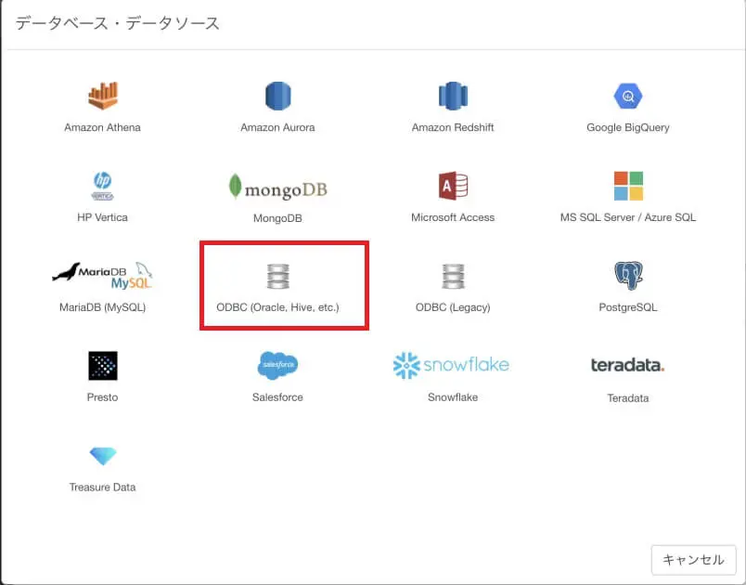Click the Treasure Data label
The image size is (746, 585).
pyautogui.click(x=102, y=487)
